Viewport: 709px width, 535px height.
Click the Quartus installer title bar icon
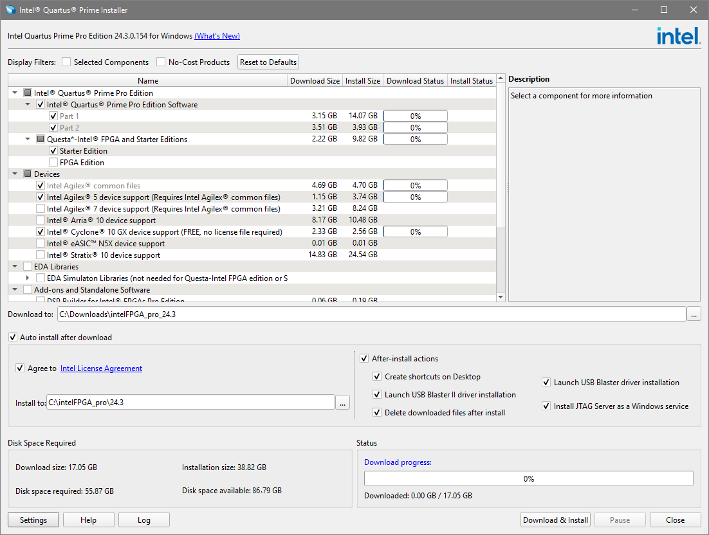point(10,10)
